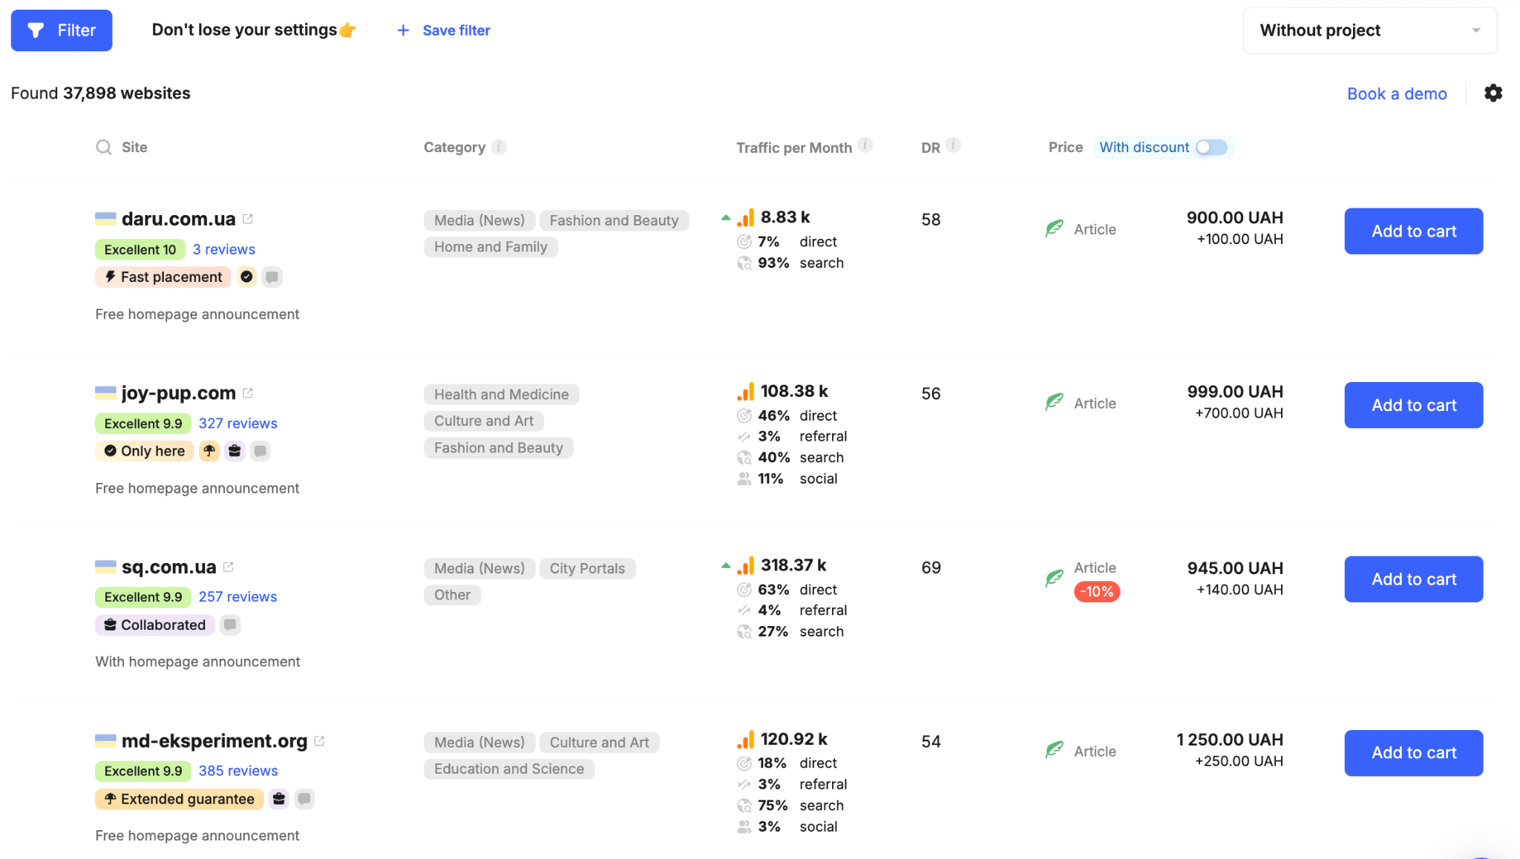Image resolution: width=1520 pixels, height=859 pixels.
Task: Click the DR column info icon
Action: (954, 145)
